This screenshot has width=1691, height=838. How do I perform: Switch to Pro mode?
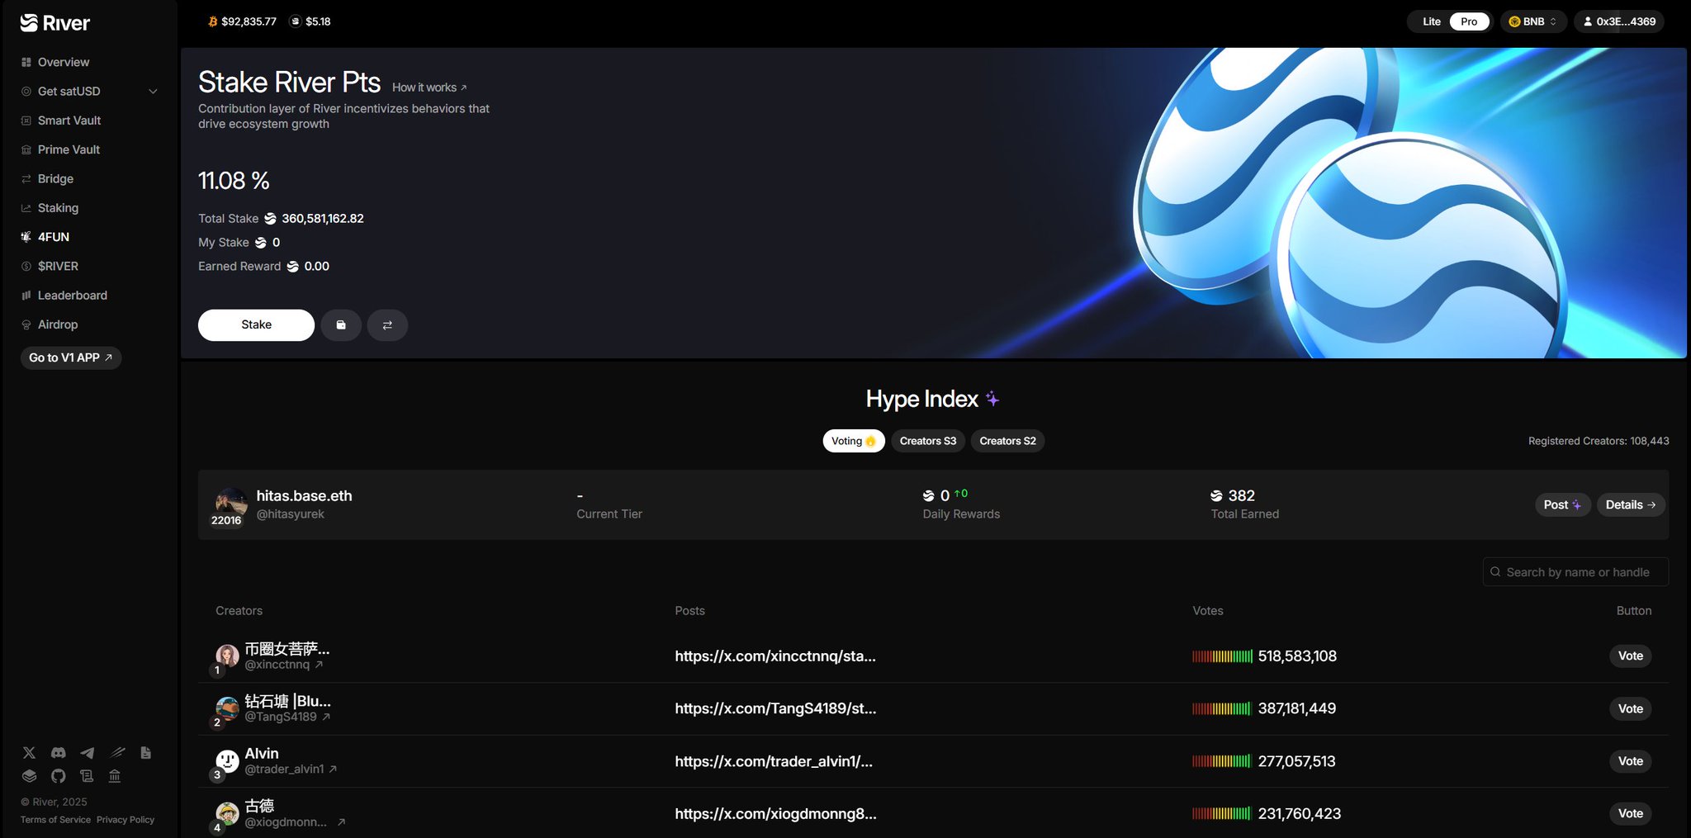tap(1469, 21)
